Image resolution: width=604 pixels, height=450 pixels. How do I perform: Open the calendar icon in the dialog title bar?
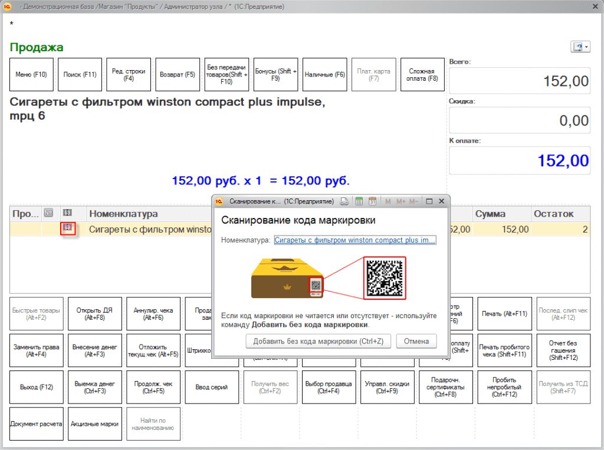372,201
